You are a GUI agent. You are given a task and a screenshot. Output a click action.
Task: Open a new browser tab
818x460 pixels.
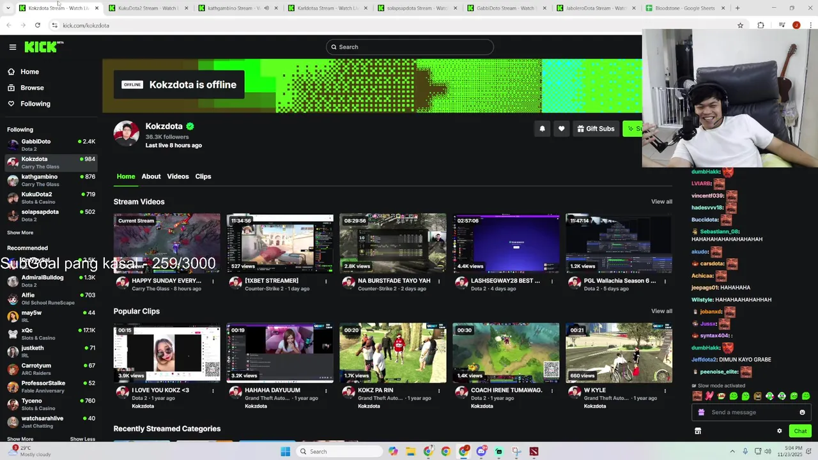(x=737, y=8)
